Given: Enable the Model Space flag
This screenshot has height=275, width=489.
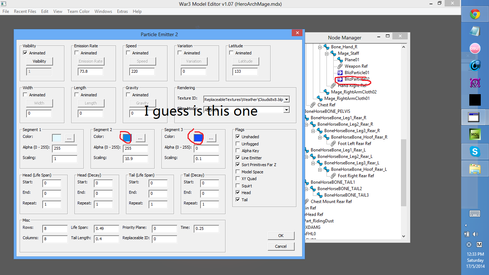Looking at the screenshot, I should [x=238, y=172].
